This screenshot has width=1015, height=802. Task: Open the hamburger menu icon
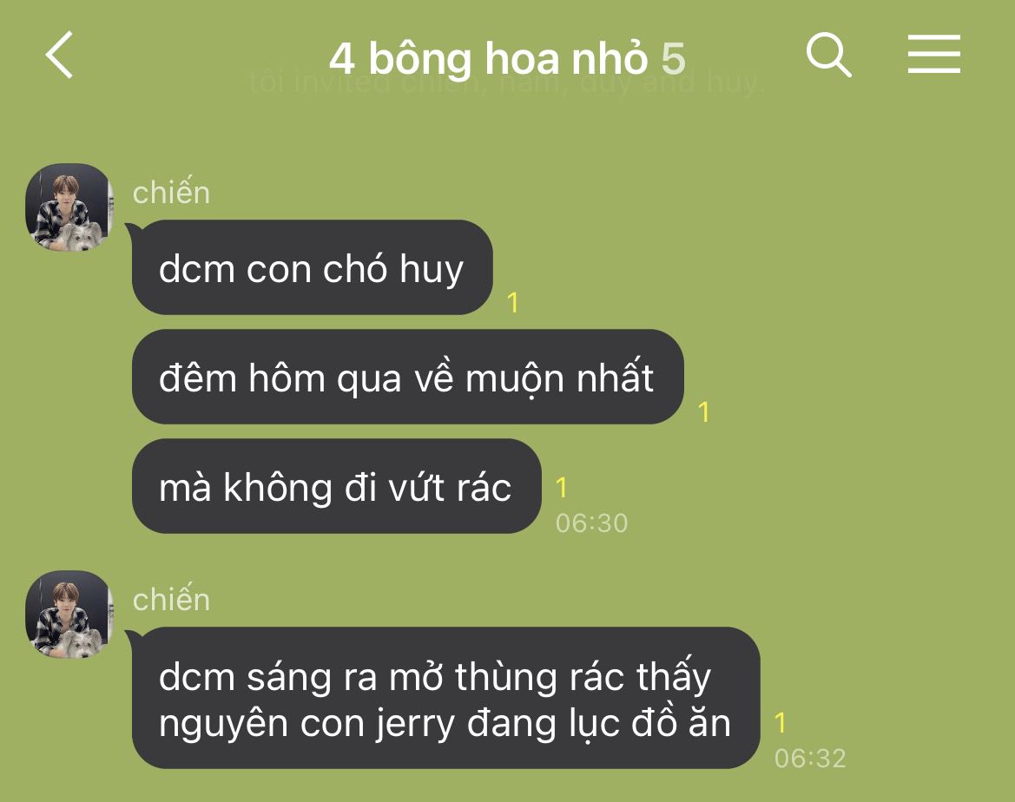(933, 54)
